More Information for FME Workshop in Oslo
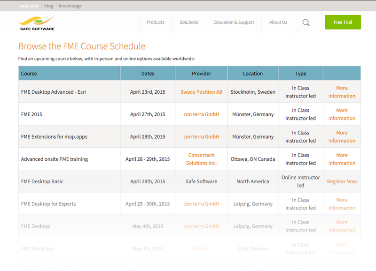 tap(342, 248)
